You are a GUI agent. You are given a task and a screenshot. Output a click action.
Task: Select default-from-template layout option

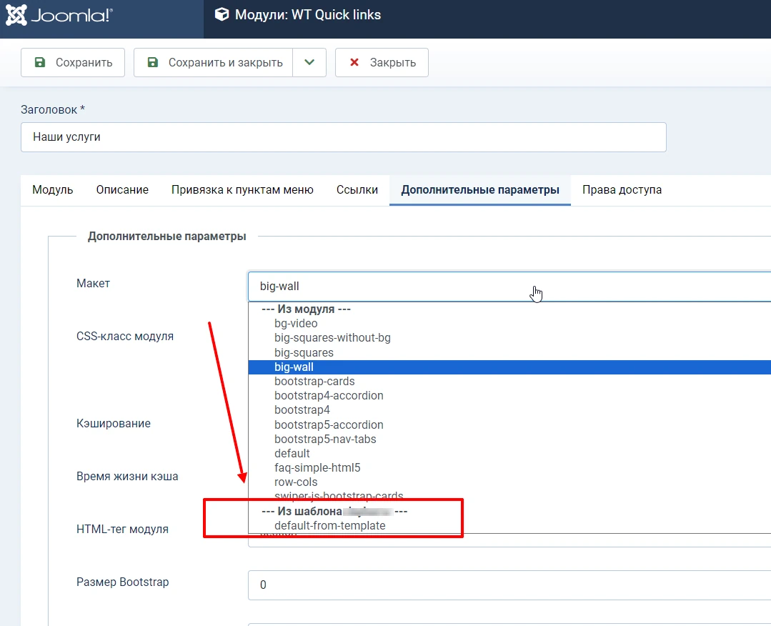(329, 526)
